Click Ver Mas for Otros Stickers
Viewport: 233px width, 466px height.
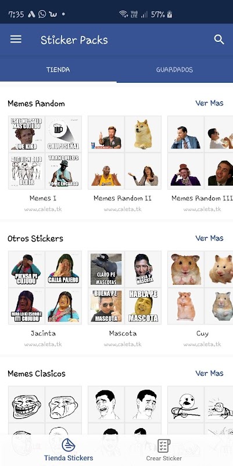209,238
